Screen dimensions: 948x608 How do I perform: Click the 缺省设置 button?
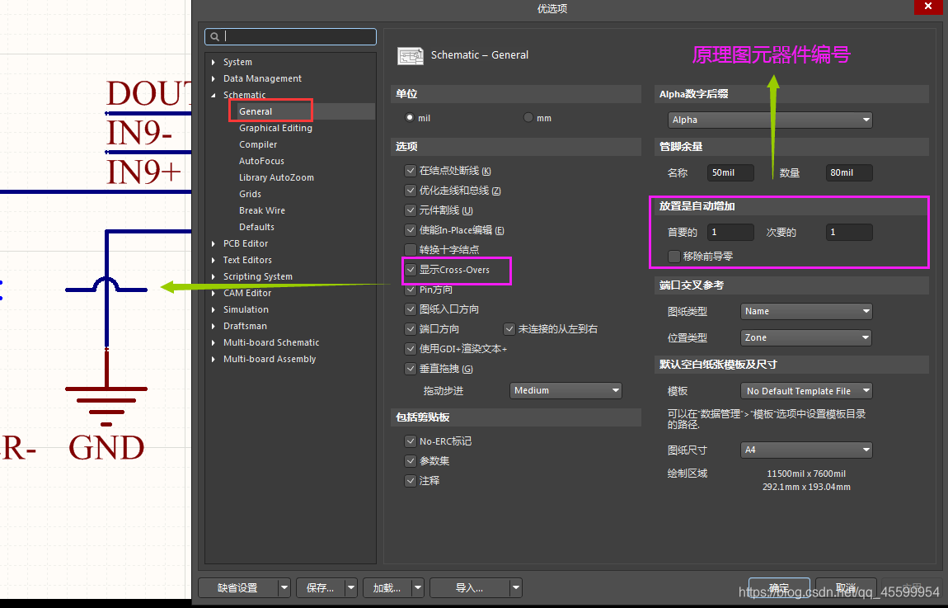point(238,588)
